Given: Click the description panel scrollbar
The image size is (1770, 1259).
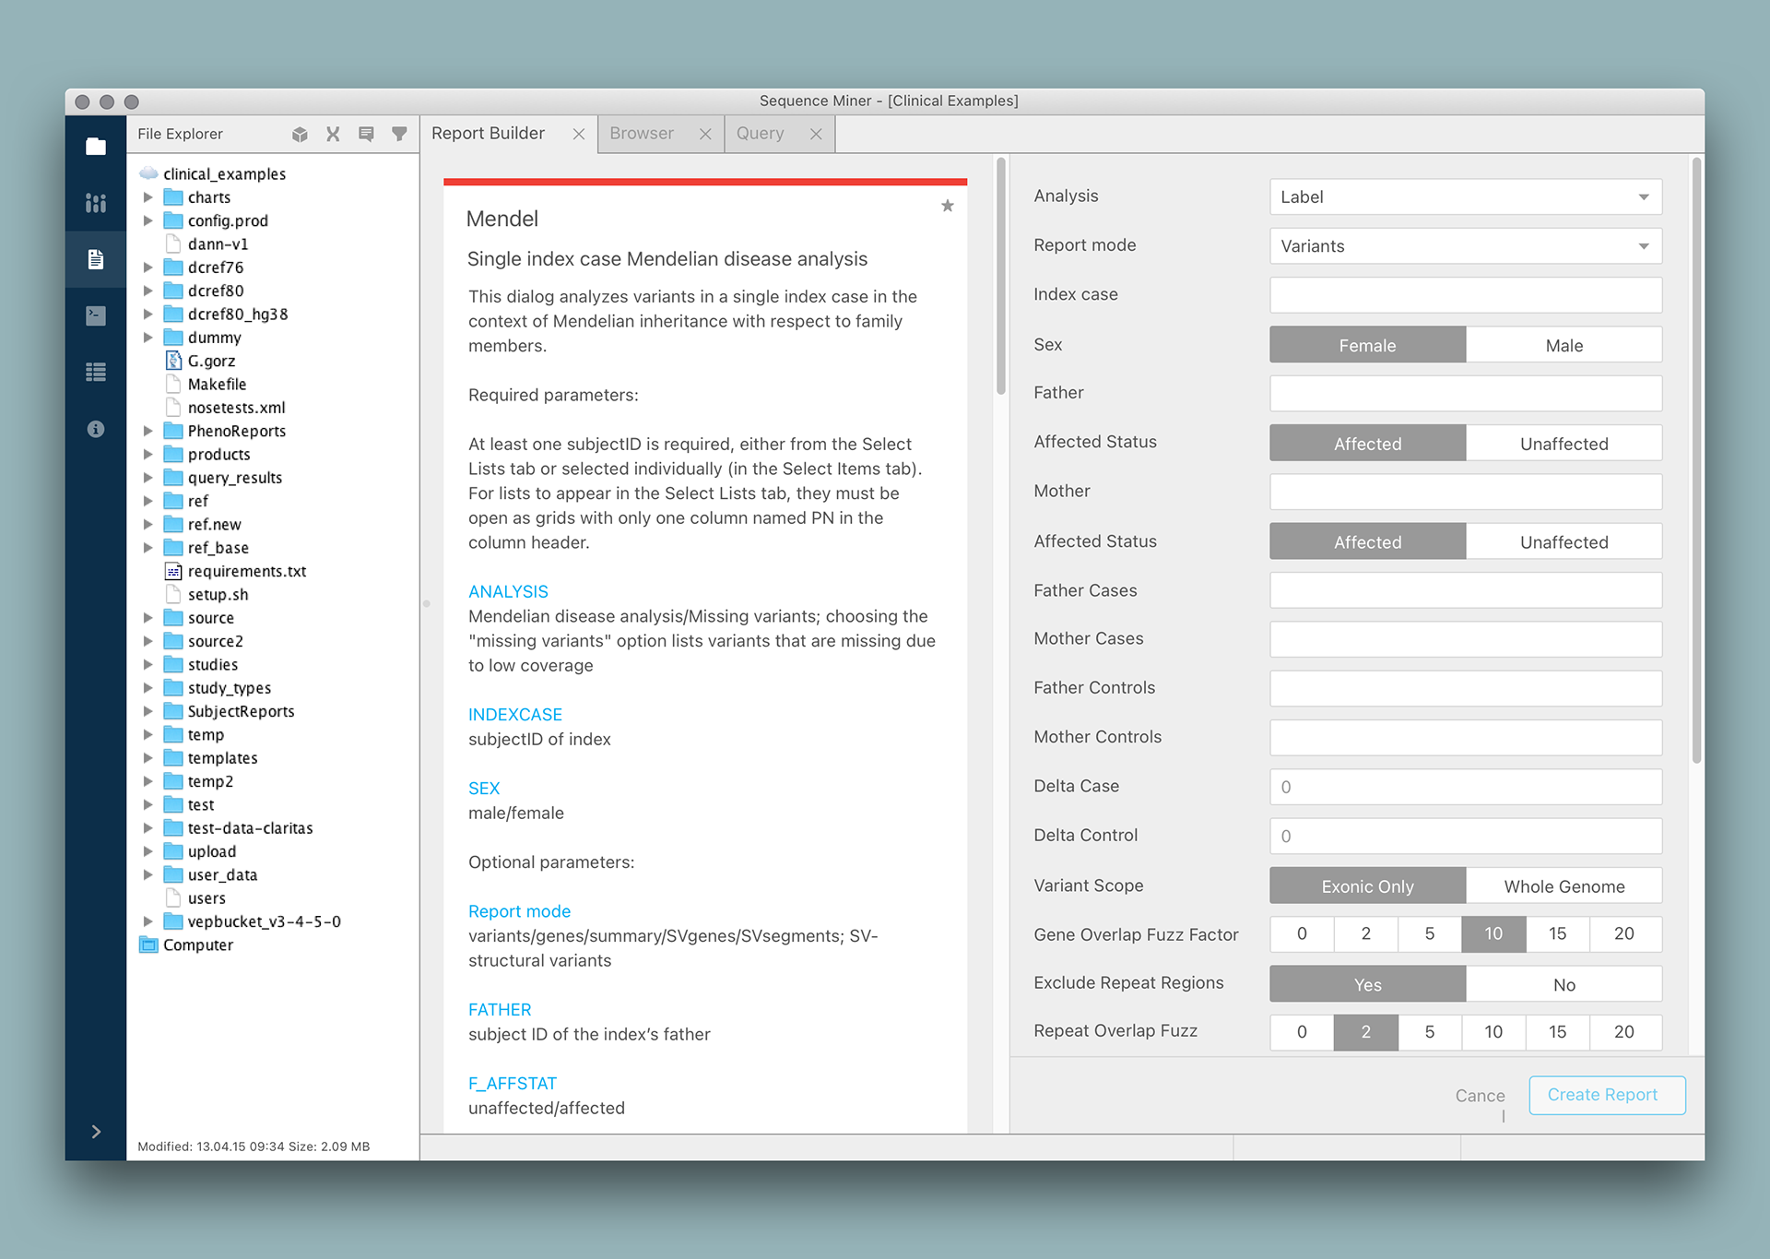Looking at the screenshot, I should click(x=1001, y=277).
